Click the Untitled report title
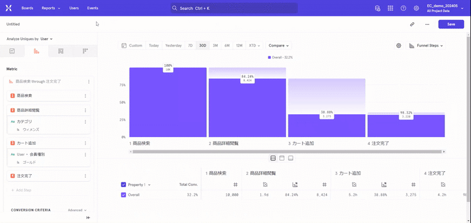 pyautogui.click(x=13, y=24)
